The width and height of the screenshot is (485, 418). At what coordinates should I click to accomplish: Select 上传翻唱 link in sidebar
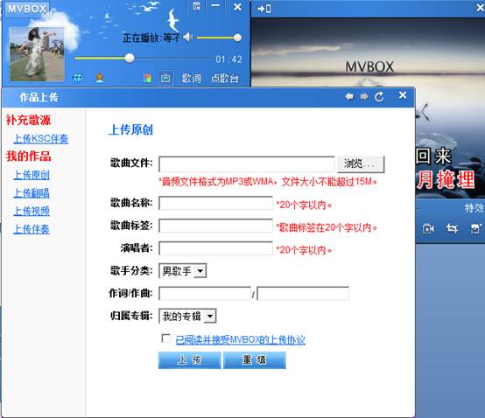tap(32, 193)
